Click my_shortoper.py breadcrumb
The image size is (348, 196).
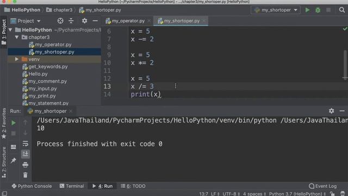tap(100, 10)
